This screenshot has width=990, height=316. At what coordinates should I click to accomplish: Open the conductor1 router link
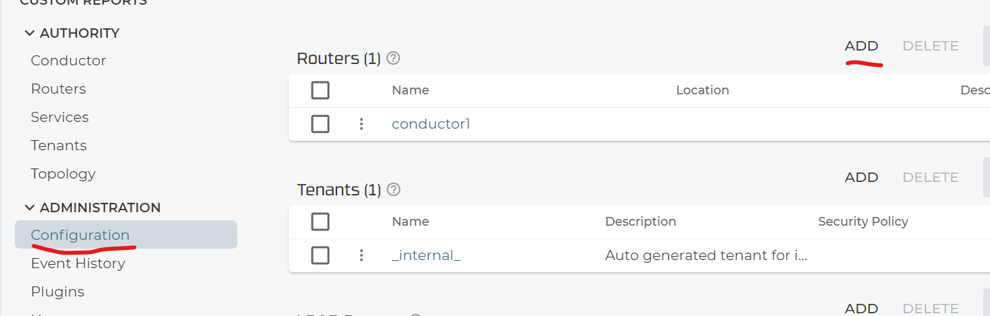click(431, 124)
